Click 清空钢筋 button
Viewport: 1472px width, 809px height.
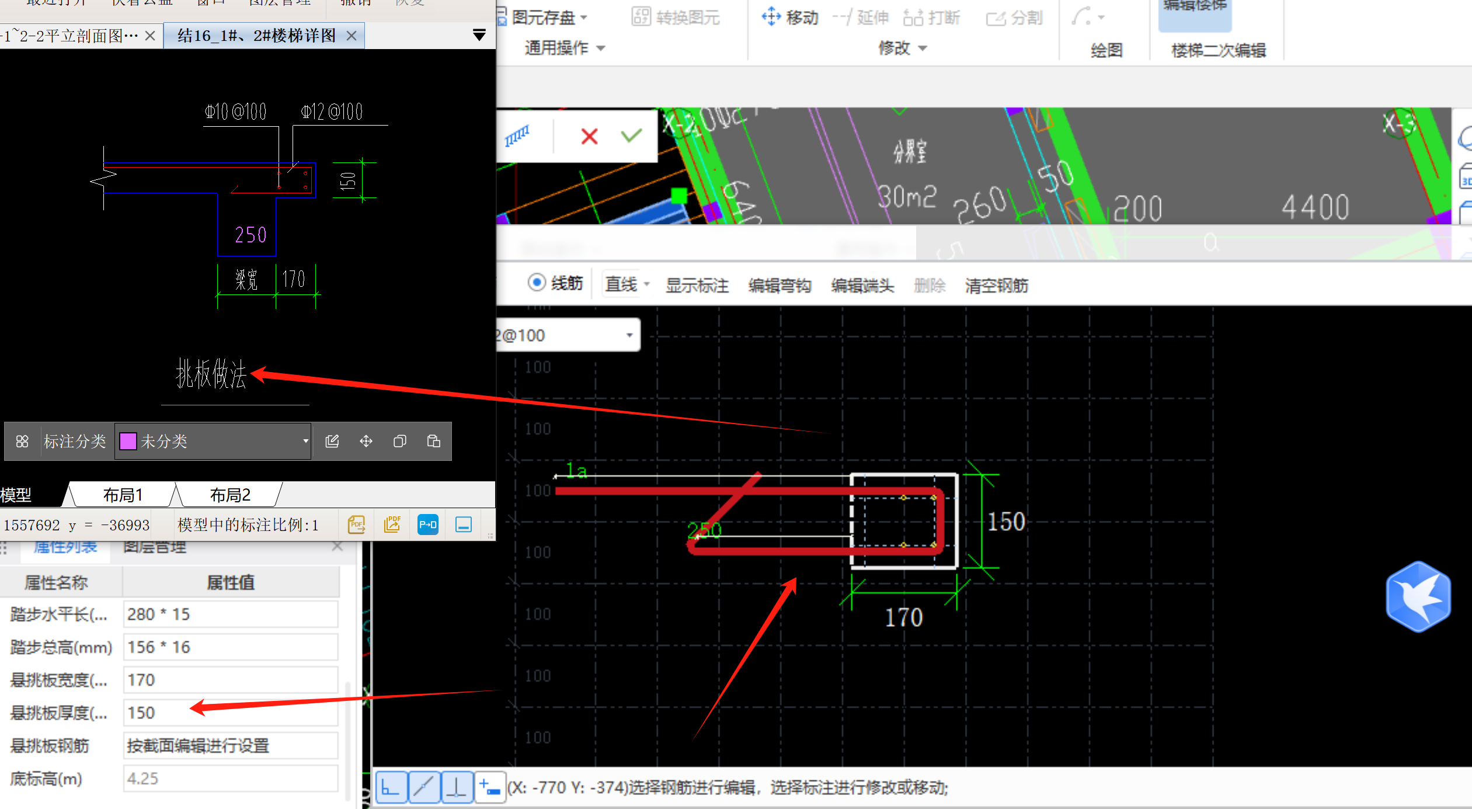point(997,285)
